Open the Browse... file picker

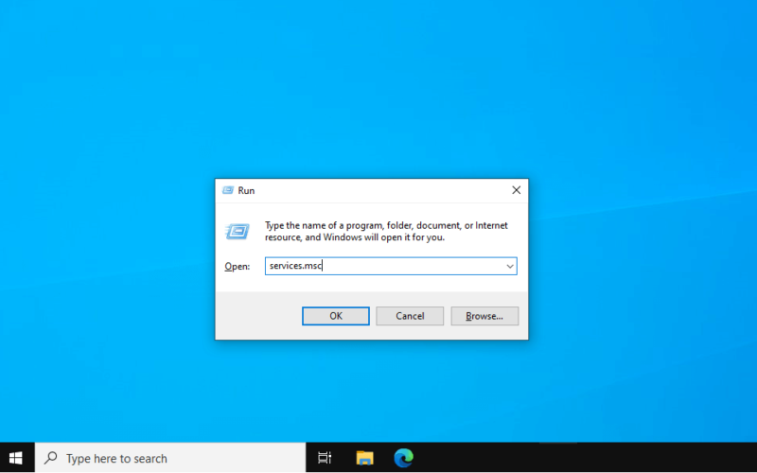[x=484, y=316]
